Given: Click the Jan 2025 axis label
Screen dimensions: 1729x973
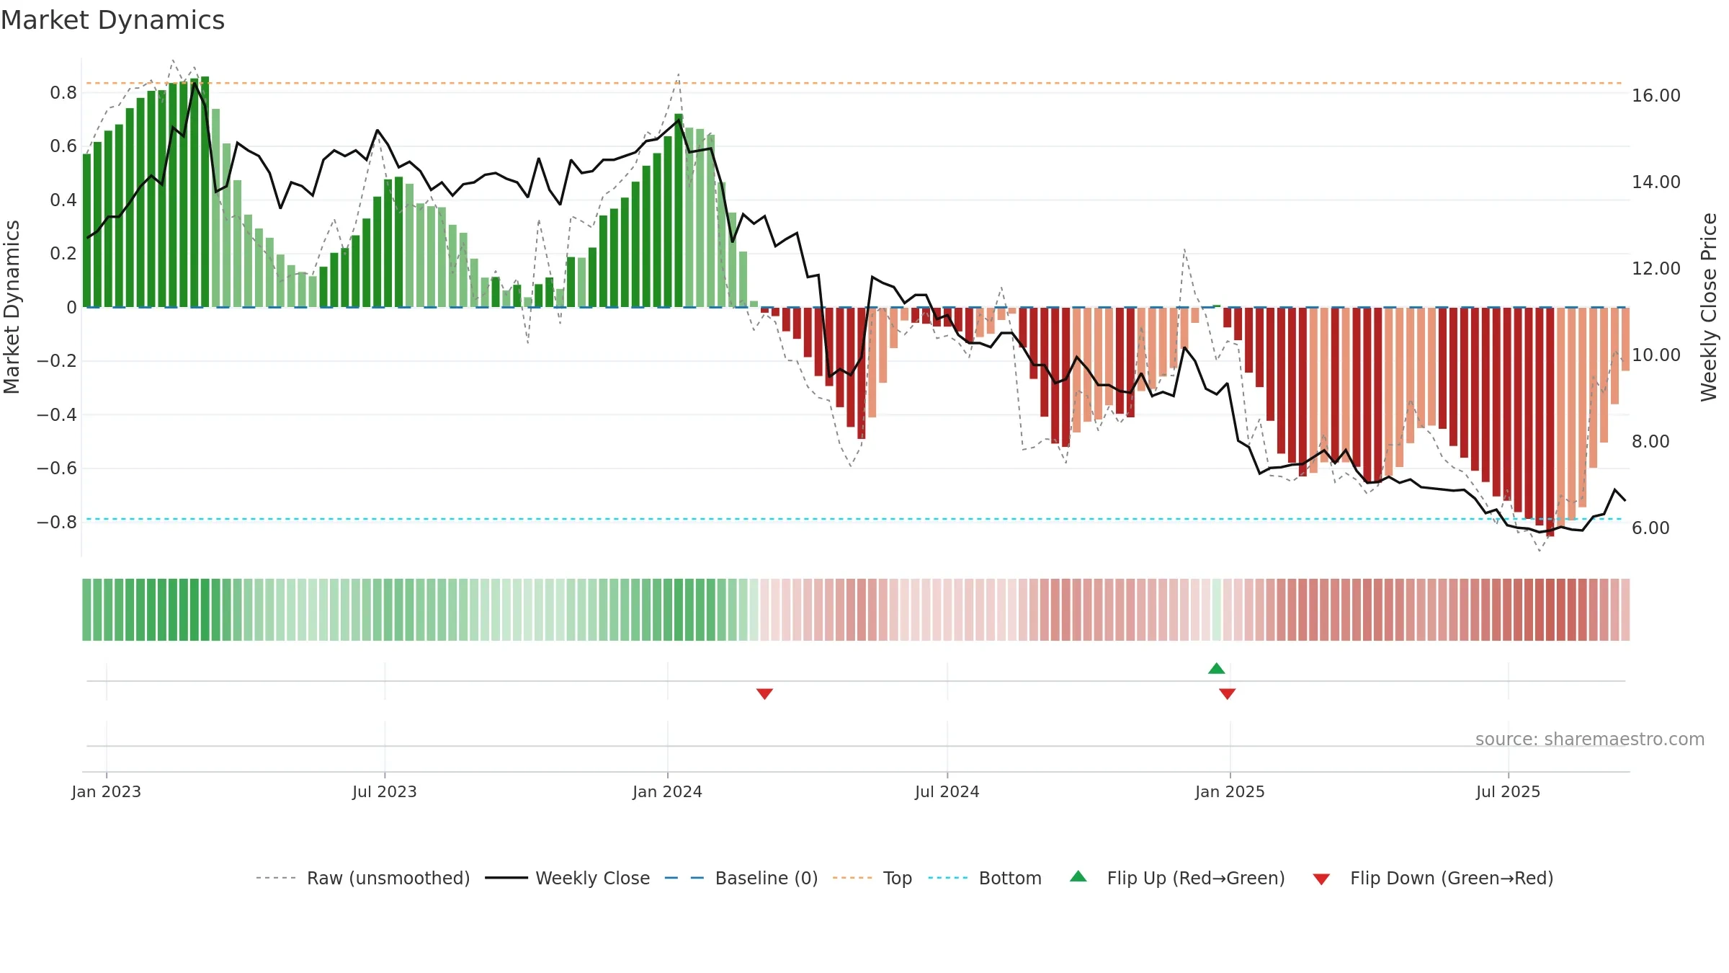Looking at the screenshot, I should click(1230, 791).
